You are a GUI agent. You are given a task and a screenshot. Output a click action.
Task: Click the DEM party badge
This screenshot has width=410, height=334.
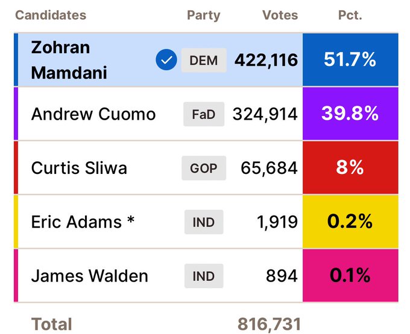click(x=204, y=60)
